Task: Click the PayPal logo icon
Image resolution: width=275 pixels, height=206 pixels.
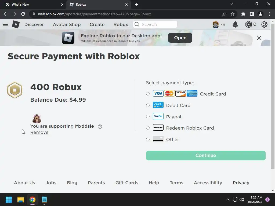Action: click(x=158, y=116)
